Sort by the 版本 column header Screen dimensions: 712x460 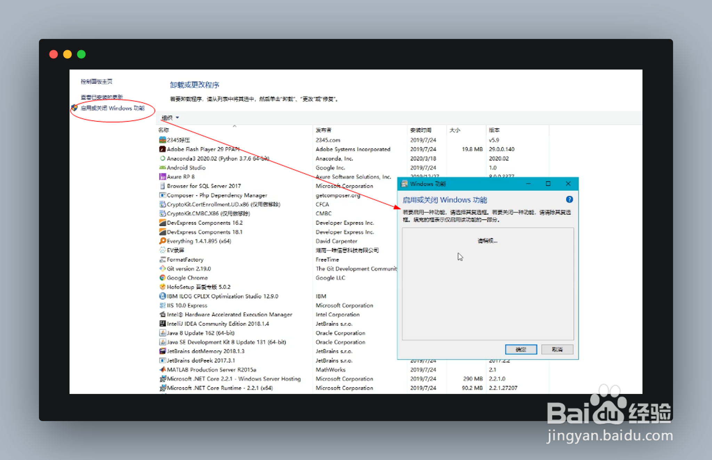point(494,130)
